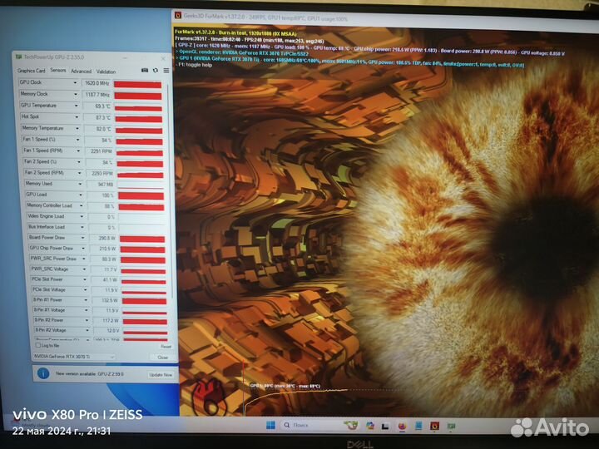The height and width of the screenshot is (449, 599).
Task: Open the Memory Temperature sensor dropdown
Action: coord(77,128)
